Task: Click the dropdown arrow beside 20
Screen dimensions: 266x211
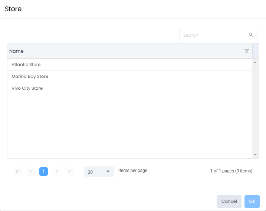Action: click(108, 172)
